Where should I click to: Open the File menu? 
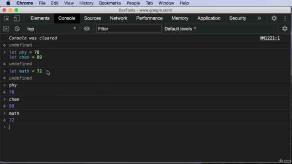(42, 3)
